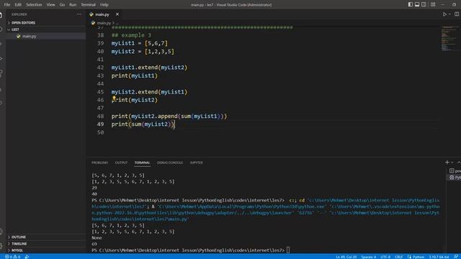Viewport: 461px width, 259px height.
Task: Switch to the Debug Console tab
Action: pos(170,163)
